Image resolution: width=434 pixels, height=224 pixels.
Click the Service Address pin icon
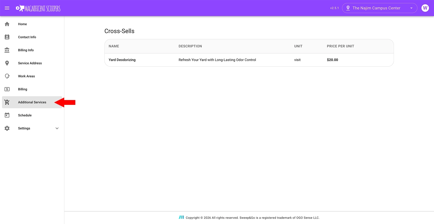[x=7, y=63]
